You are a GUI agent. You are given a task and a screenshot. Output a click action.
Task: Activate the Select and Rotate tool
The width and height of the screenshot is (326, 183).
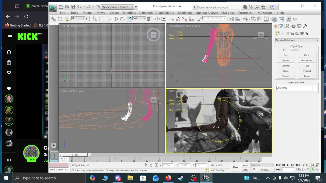122,19
